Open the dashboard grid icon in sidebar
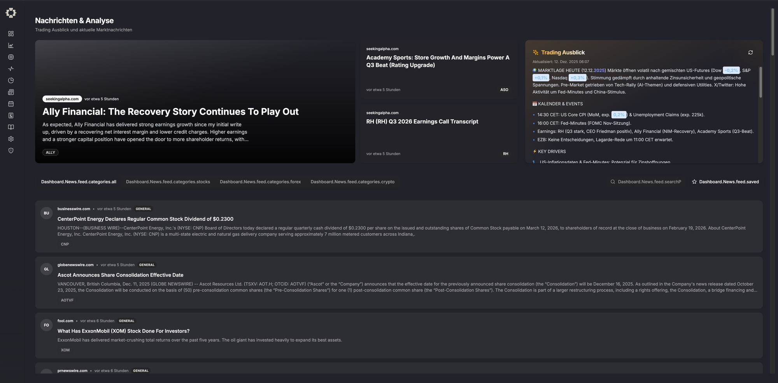778x383 pixels. pos(11,34)
